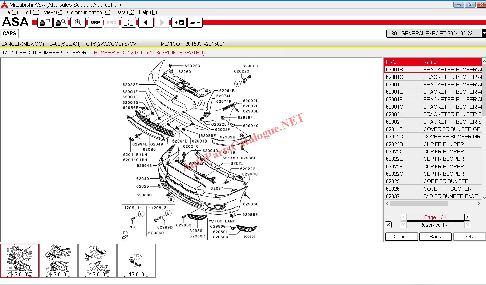This screenshot has height=285, width=486.
Task: Select the 62025 CORE,FR BUMPER row
Action: pyautogui.click(x=433, y=181)
